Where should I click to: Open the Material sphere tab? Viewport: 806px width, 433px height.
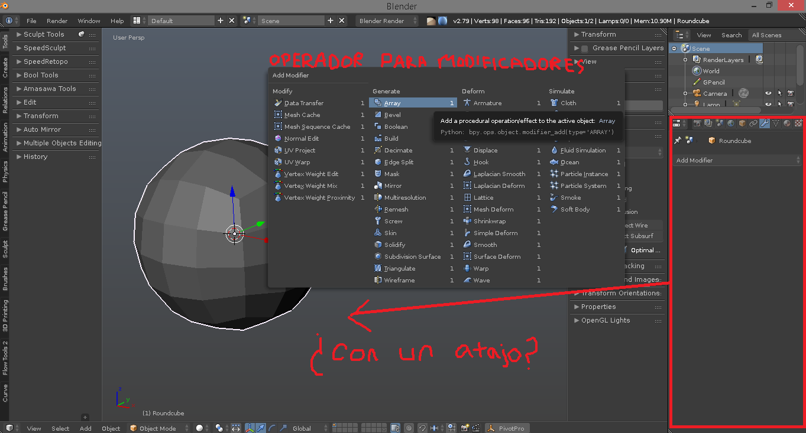(x=787, y=123)
